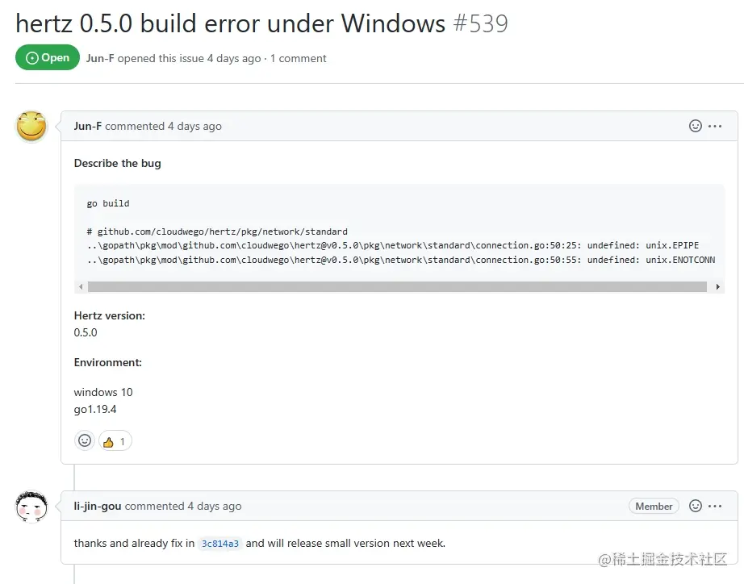Screen dimensions: 744x584
Task: Click the green Open status badge
Action: [48, 57]
